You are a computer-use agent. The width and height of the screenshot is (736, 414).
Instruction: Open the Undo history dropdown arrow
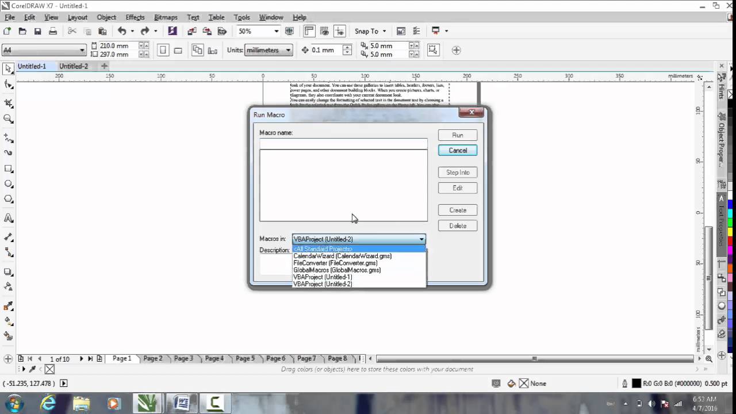click(x=132, y=31)
